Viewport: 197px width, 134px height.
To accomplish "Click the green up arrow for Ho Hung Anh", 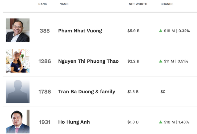I will click(x=161, y=122).
